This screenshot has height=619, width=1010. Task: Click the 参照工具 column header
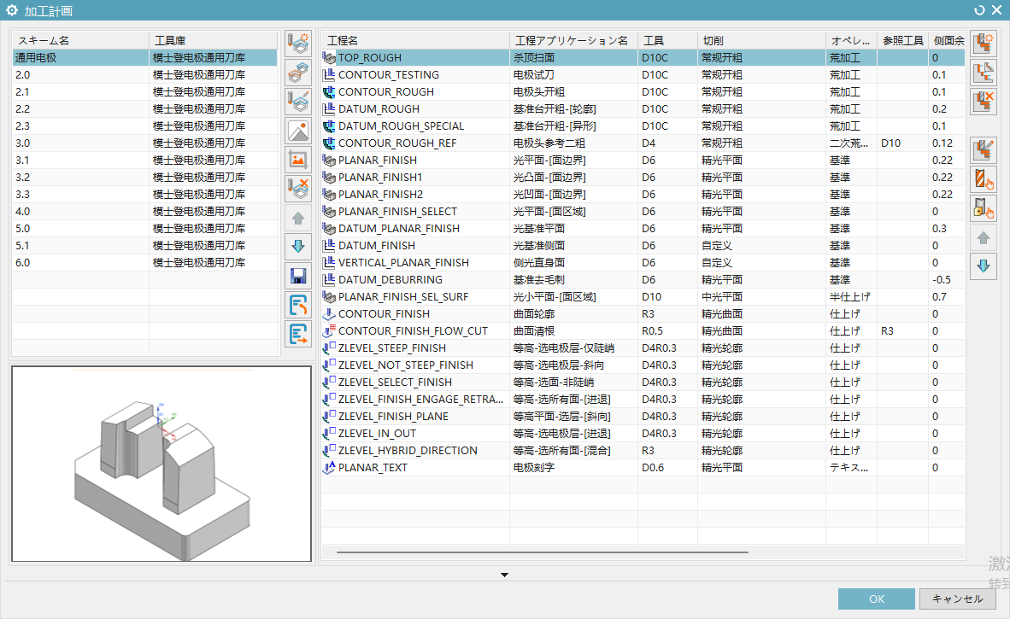902,40
